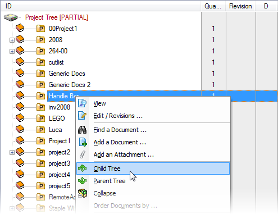Click the binoculars Find a Document icon
Image resolution: width=278 pixels, height=214 pixels.
[82, 130]
